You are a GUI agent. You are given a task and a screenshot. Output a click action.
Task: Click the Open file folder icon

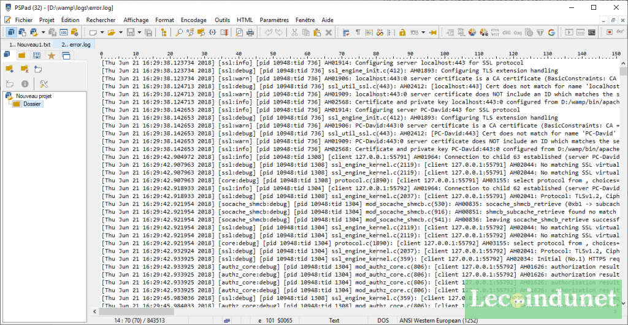tap(112, 32)
